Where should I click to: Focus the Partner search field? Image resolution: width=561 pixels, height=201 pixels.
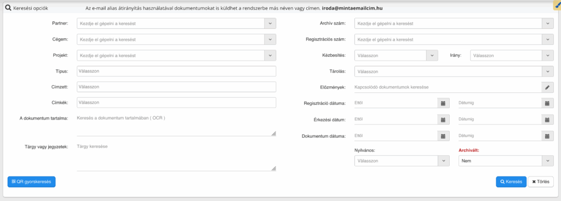point(171,23)
